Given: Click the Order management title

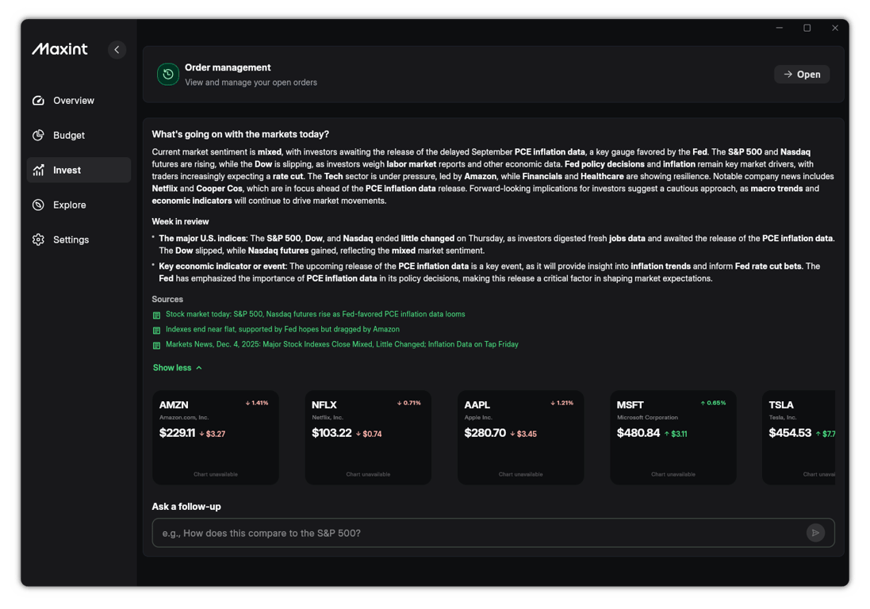Looking at the screenshot, I should 228,67.
